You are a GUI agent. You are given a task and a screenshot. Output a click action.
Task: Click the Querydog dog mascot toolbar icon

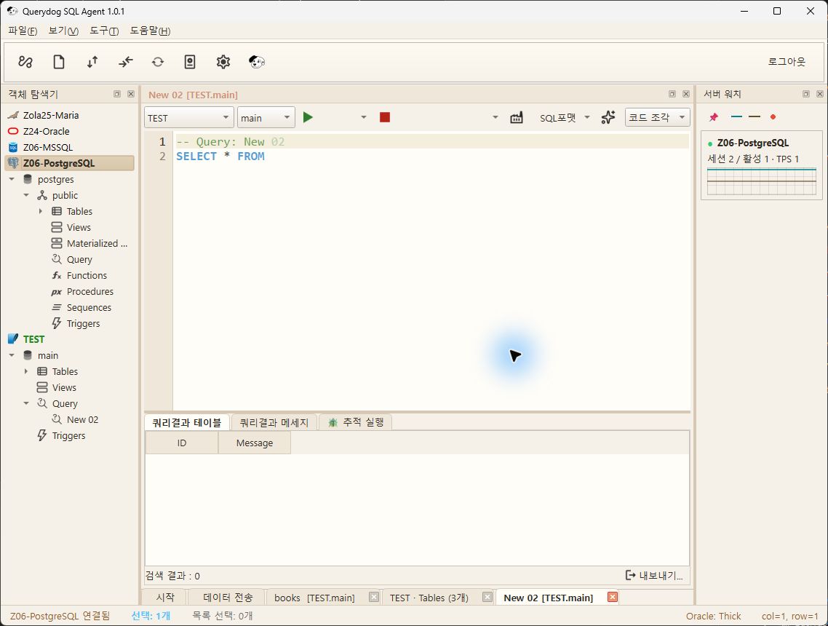[x=257, y=62]
